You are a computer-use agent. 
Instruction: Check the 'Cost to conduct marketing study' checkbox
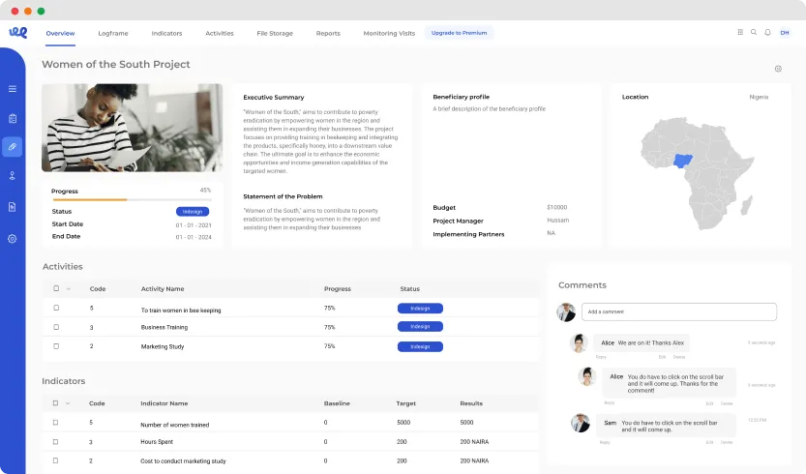55,460
